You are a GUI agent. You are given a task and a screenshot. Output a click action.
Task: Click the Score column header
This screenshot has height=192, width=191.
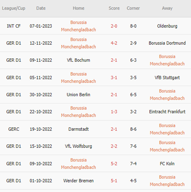(114, 8)
